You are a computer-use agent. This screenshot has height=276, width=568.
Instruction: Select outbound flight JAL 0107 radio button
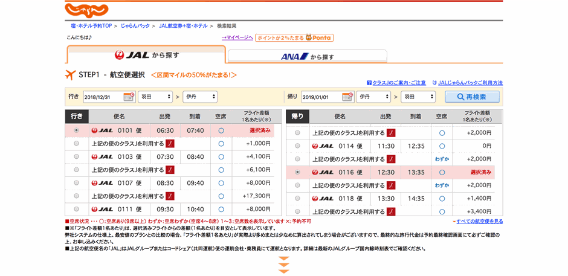coord(76,183)
